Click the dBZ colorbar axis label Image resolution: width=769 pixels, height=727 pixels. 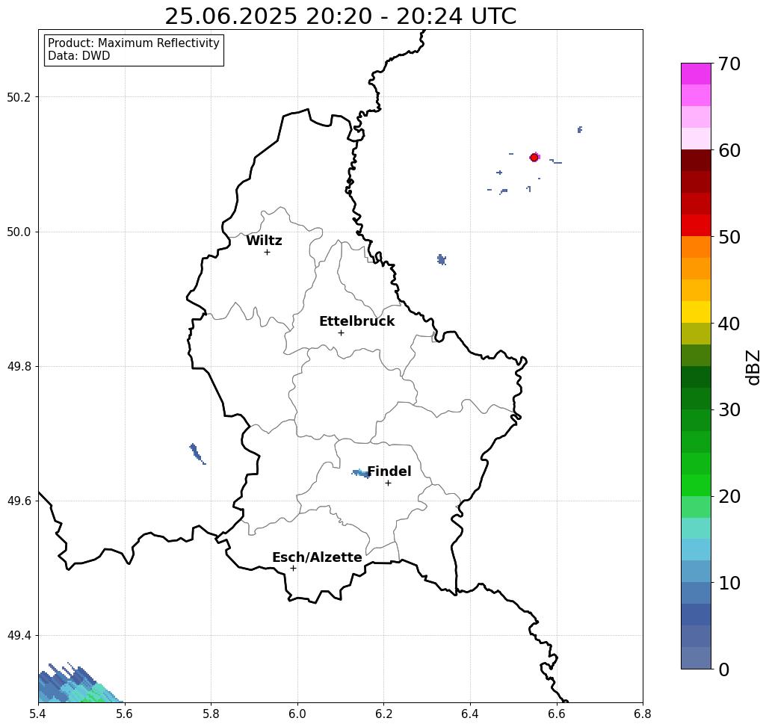pyautogui.click(x=753, y=367)
